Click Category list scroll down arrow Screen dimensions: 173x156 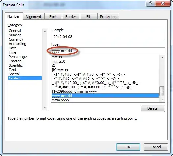[x=45, y=107]
